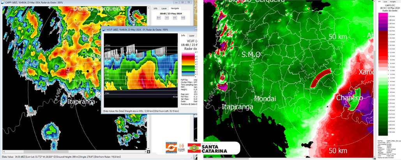Step back one time step in Navigate
Viewport: 401px width, 160px height.
coord(166,18)
